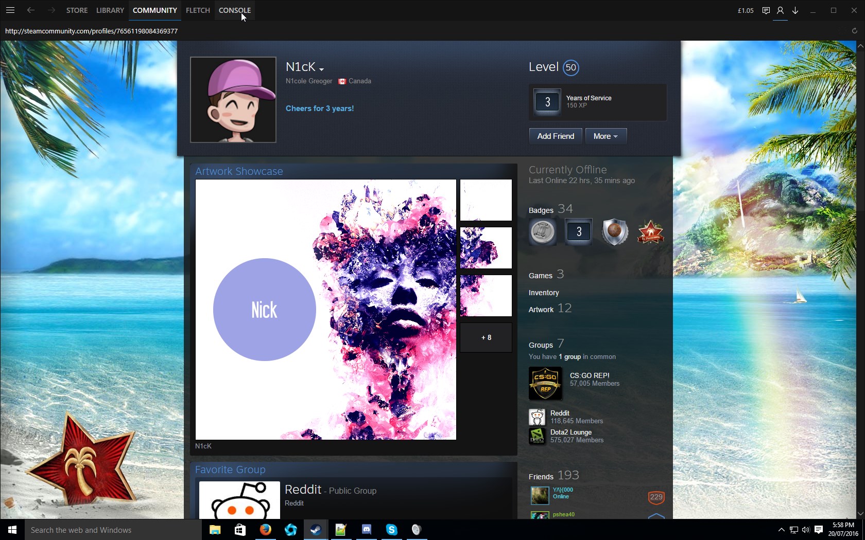Screen dimensions: 865x540
Task: Expand the More dropdown button
Action: (605, 136)
